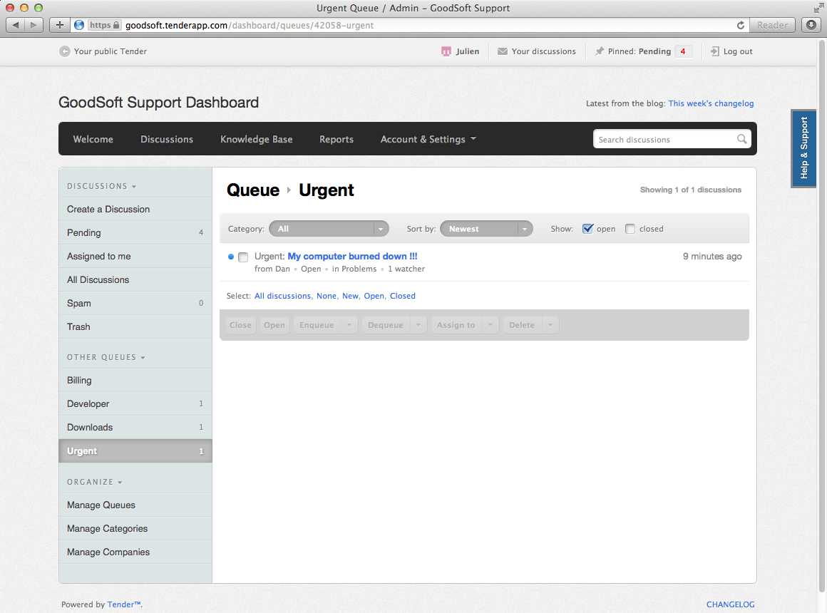
Task: Open the Sort by dropdown set to Newest
Action: (x=486, y=228)
